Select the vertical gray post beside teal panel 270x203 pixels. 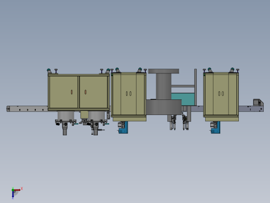coord(195,87)
